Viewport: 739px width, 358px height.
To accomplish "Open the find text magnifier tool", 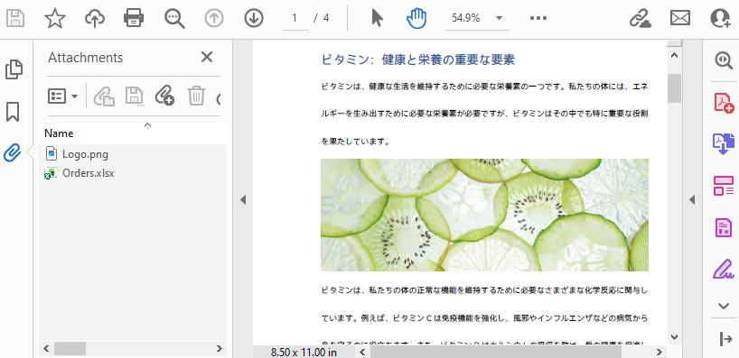I will point(174,18).
